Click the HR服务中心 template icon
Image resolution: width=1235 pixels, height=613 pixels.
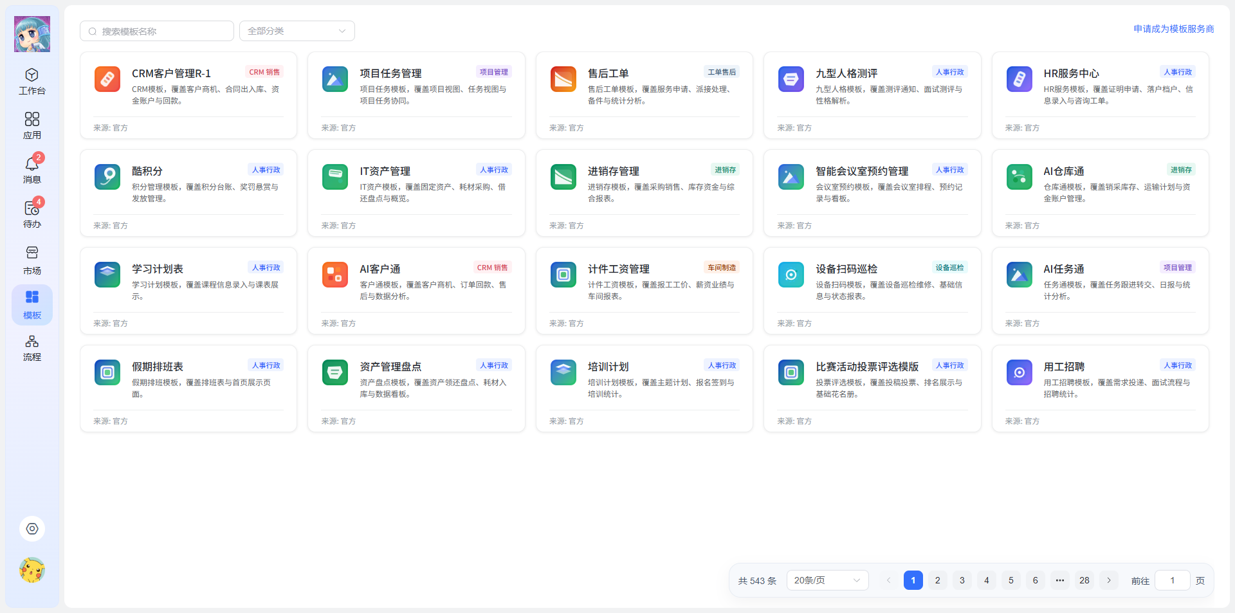[x=1020, y=79]
